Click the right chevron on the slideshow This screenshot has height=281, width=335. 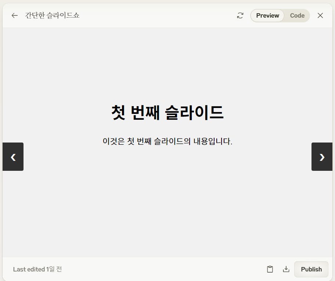[322, 157]
